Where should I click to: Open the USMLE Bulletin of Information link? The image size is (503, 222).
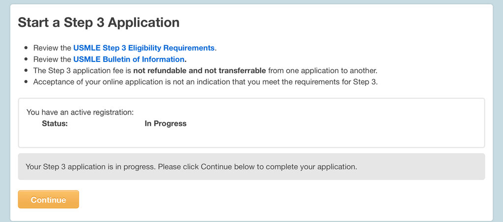point(130,59)
